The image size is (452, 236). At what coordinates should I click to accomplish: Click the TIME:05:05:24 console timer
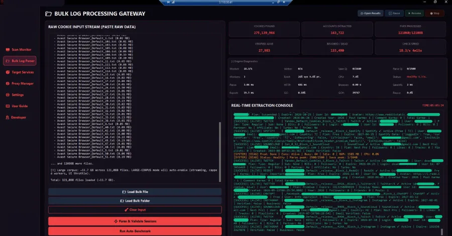click(x=433, y=105)
